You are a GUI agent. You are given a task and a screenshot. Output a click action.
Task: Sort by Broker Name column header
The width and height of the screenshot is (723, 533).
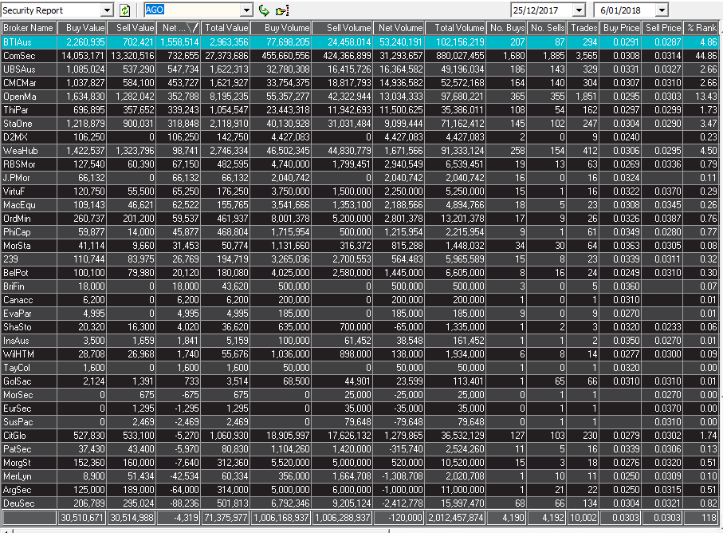[29, 28]
